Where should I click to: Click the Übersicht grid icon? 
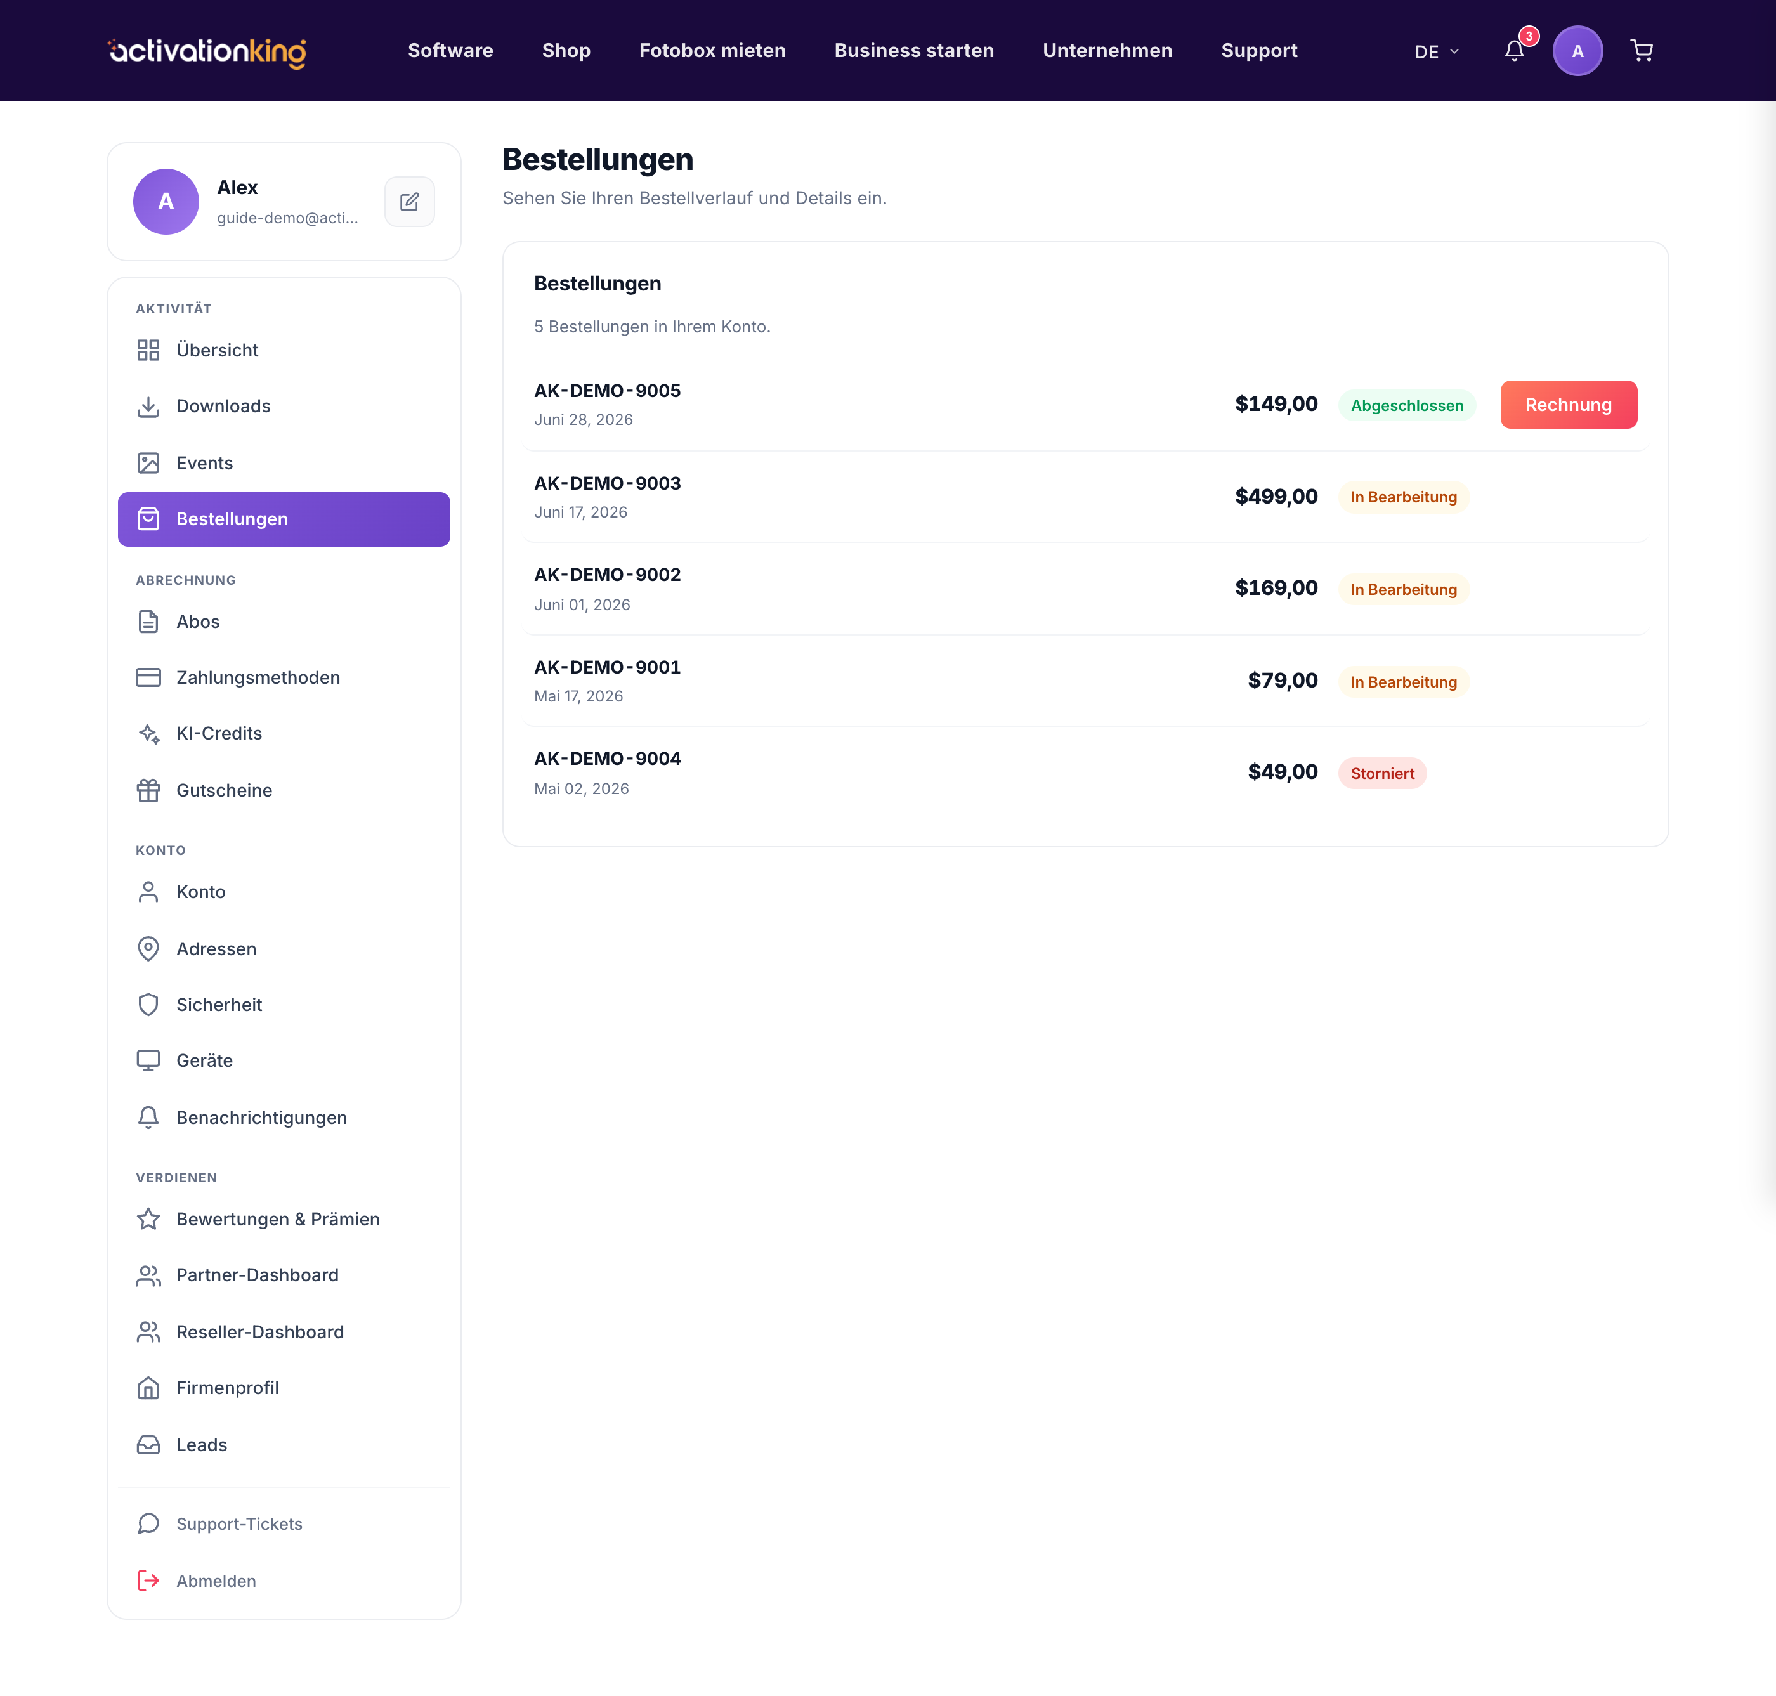tap(148, 350)
